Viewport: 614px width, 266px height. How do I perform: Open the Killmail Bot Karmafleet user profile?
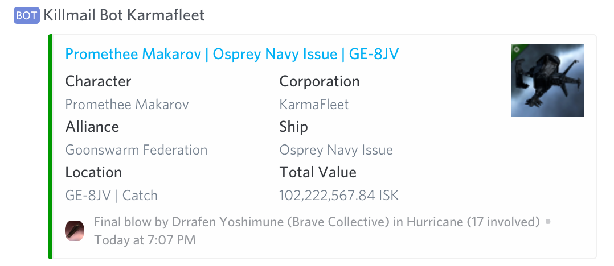pyautogui.click(x=124, y=15)
